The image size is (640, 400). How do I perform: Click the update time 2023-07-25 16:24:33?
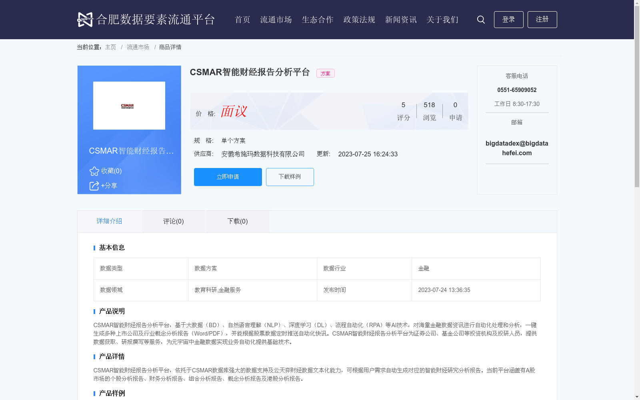point(368,154)
